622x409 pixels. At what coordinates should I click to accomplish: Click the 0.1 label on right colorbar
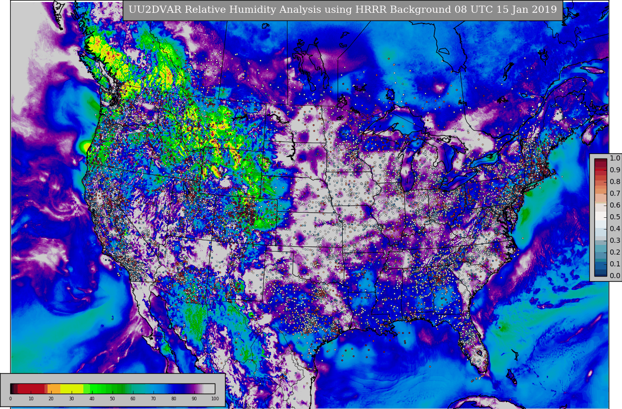click(615, 264)
